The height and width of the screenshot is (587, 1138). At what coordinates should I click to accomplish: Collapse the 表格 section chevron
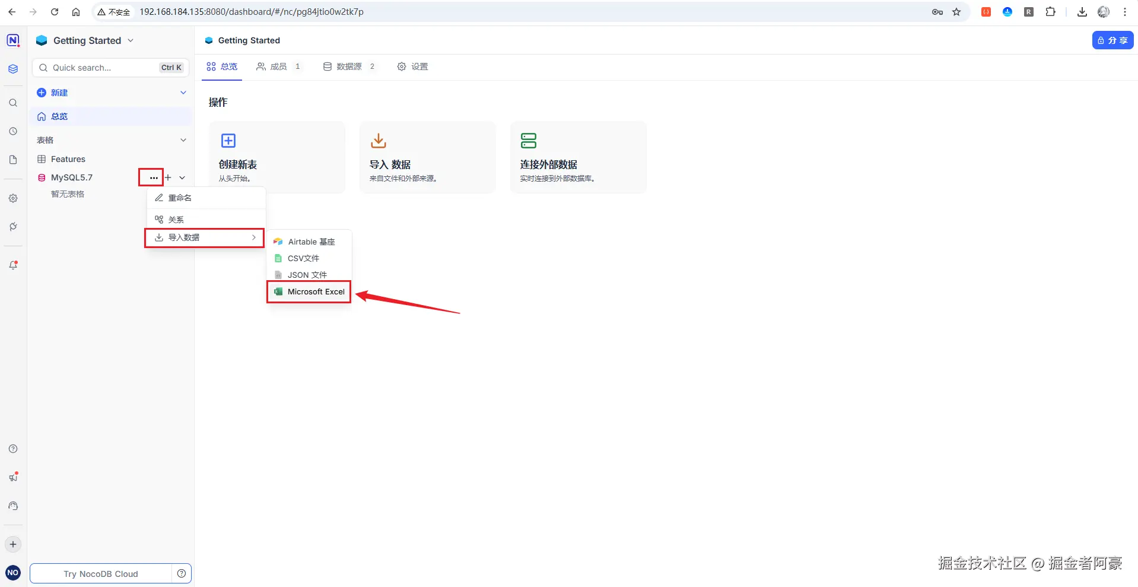183,140
